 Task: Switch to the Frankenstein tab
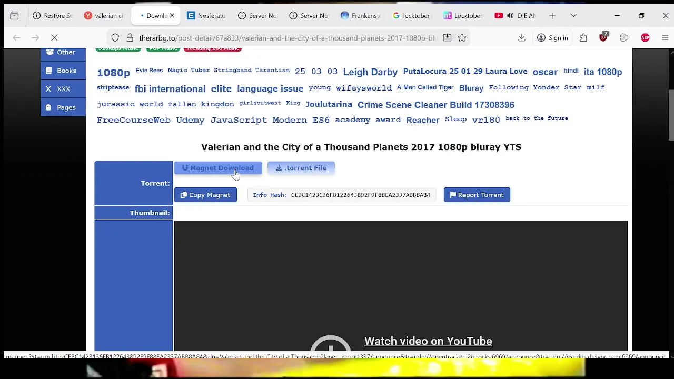click(361, 16)
